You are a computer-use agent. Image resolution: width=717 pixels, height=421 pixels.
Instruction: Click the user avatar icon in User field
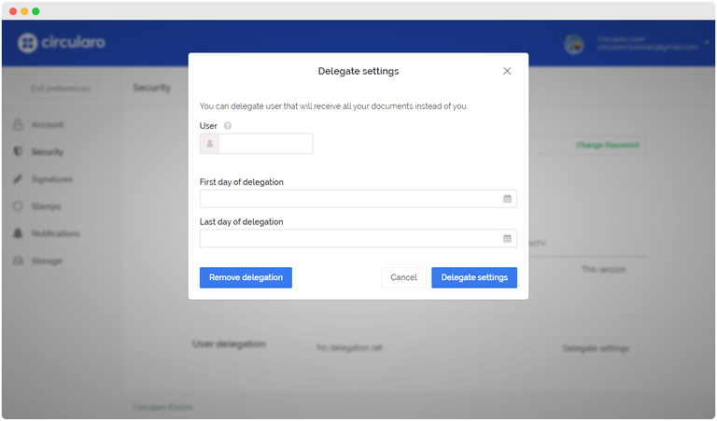click(210, 144)
